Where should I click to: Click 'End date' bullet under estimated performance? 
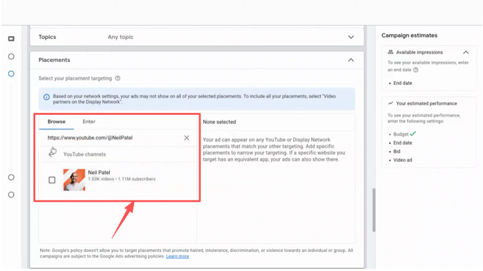coord(402,143)
